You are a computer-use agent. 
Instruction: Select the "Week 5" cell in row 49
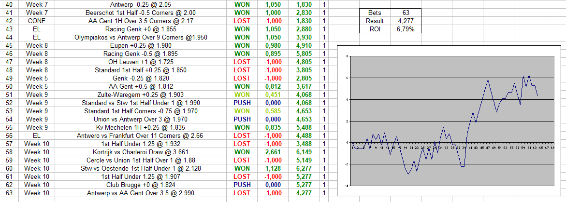click(36, 78)
